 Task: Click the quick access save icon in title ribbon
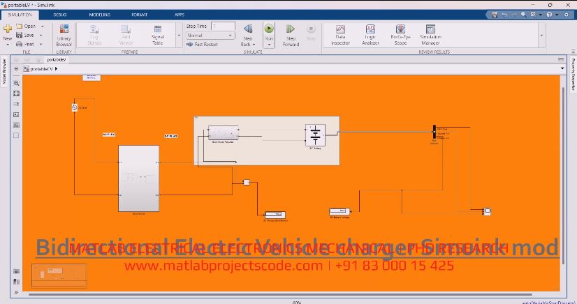pyautogui.click(x=494, y=15)
